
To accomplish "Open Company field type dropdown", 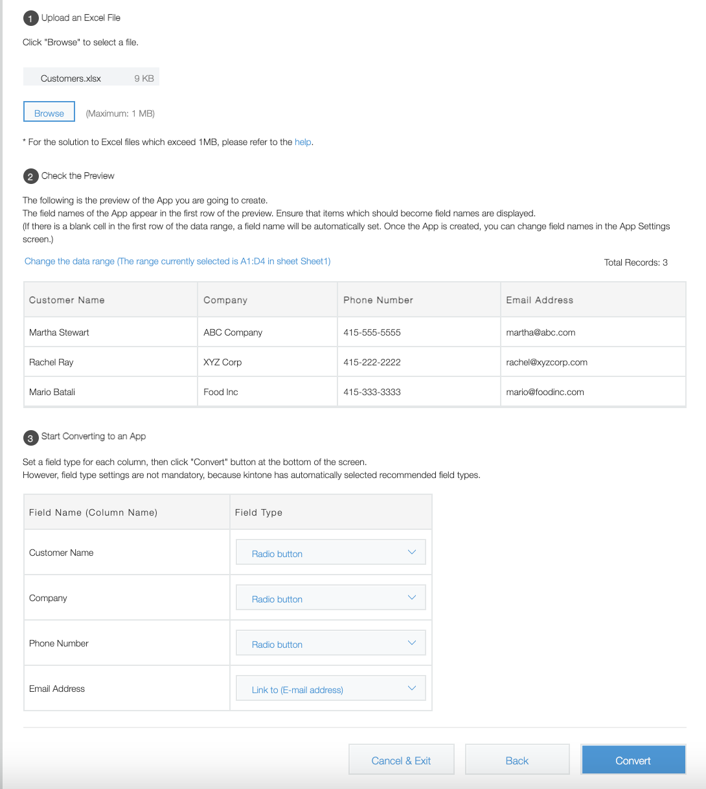I will click(330, 598).
